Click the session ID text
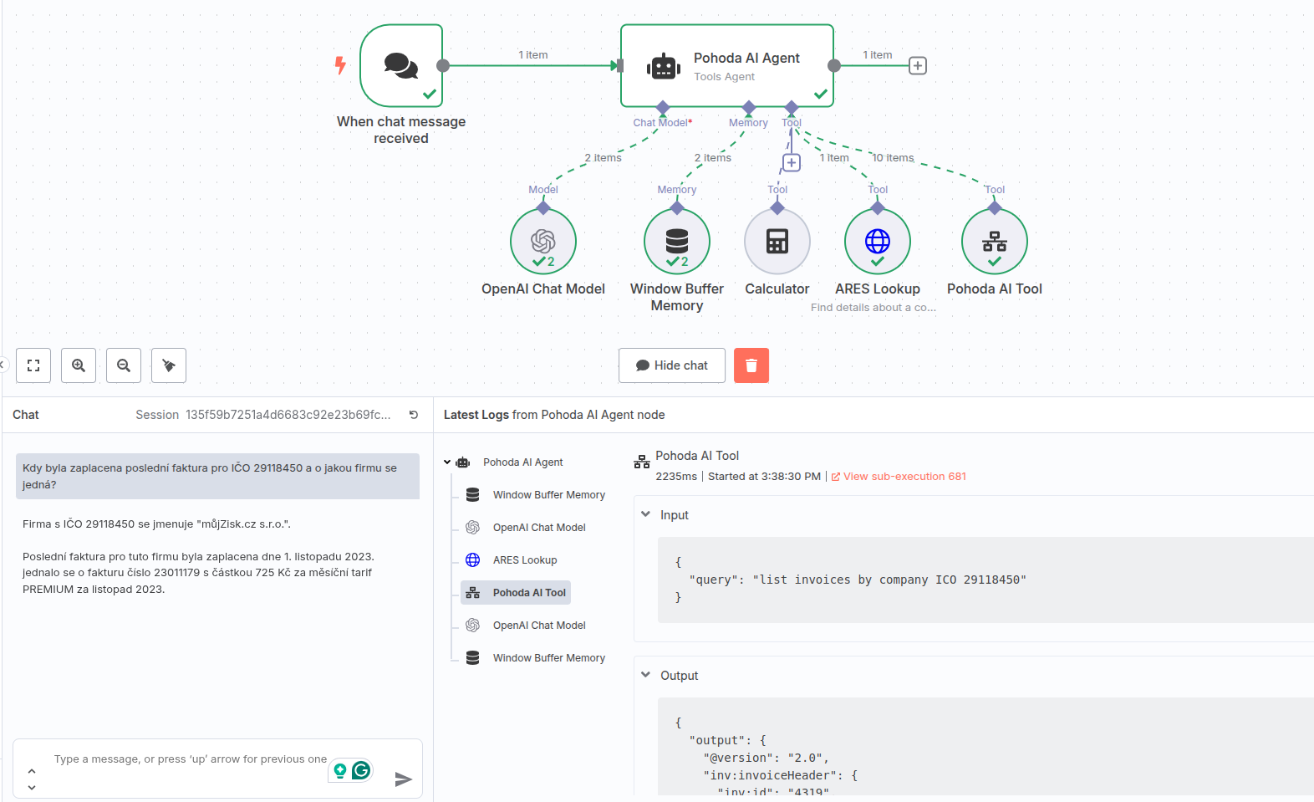 click(288, 415)
